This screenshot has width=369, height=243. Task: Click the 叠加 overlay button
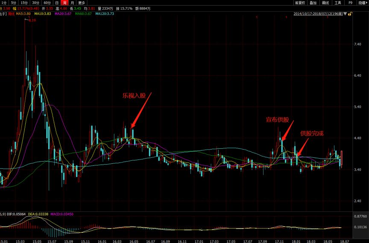pos(313,3)
